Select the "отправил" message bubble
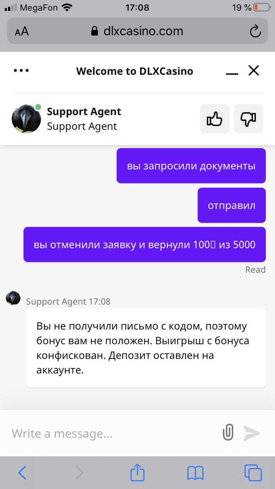The height and width of the screenshot is (489, 275). coord(232,205)
